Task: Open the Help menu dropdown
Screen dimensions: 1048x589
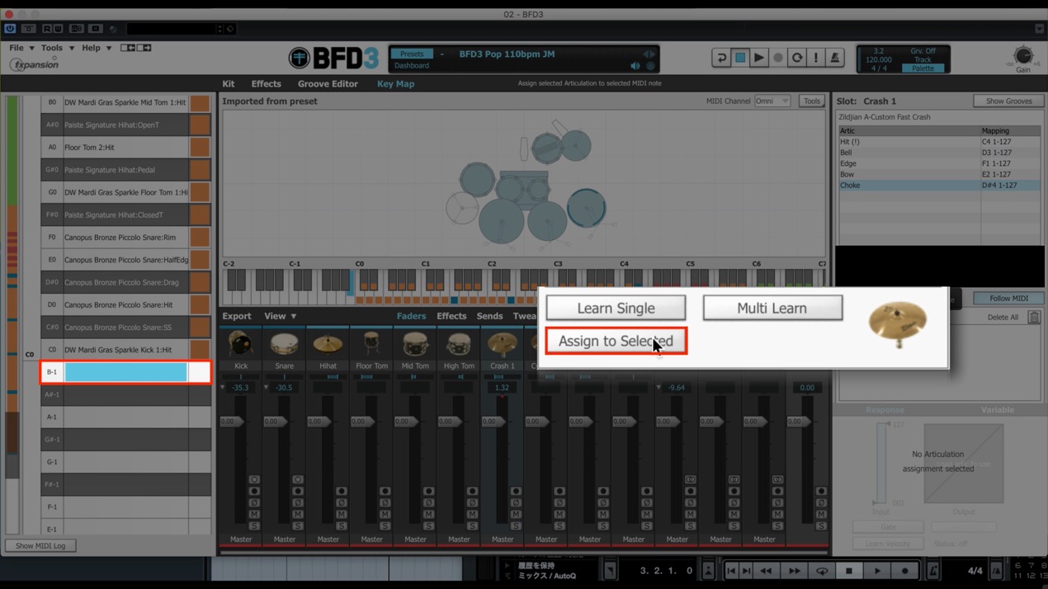Action: coord(97,48)
